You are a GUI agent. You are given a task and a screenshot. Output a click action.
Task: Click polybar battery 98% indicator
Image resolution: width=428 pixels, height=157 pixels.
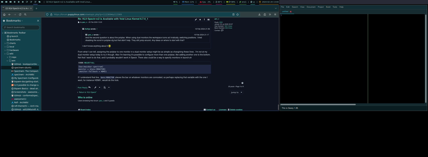(x=231, y=2)
